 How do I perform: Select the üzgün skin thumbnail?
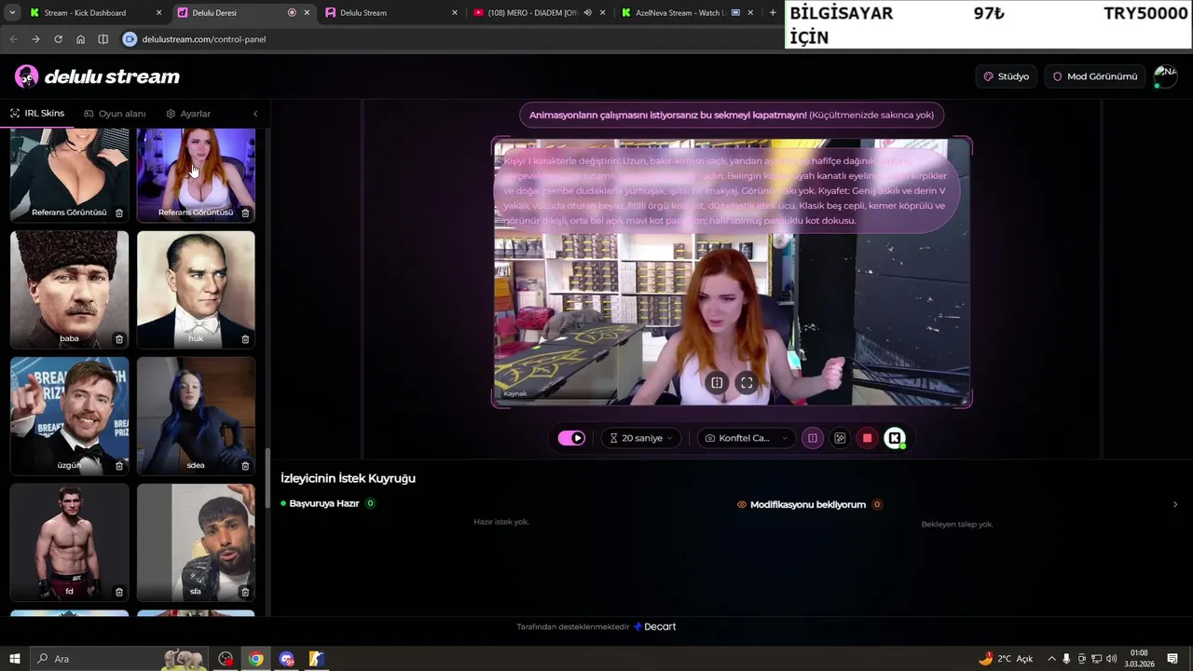pyautogui.click(x=70, y=416)
